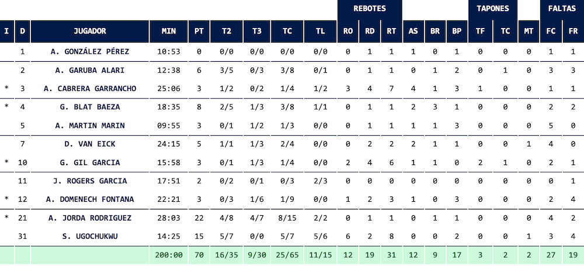The image size is (584, 266).
Task: Open player A. GONZÁLEZ PÉREZ
Action: 90,51
